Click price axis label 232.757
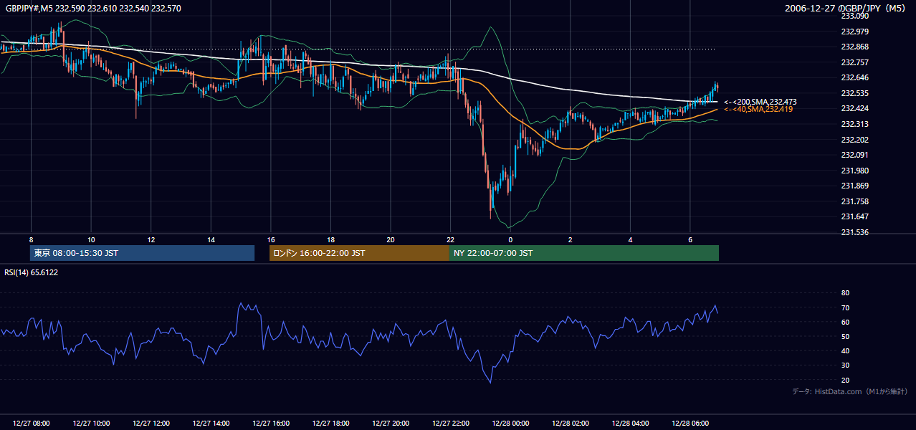The image size is (916, 430). [855, 62]
